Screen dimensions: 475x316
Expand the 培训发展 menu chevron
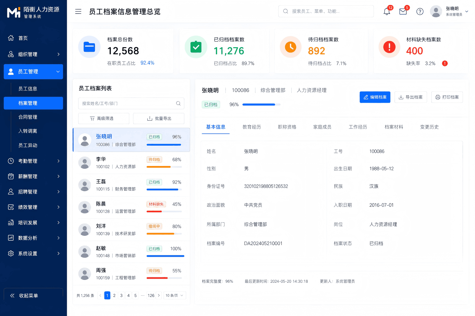[58, 222]
